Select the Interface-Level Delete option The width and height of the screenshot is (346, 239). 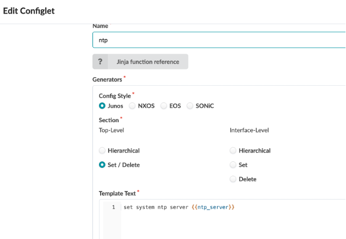point(233,179)
